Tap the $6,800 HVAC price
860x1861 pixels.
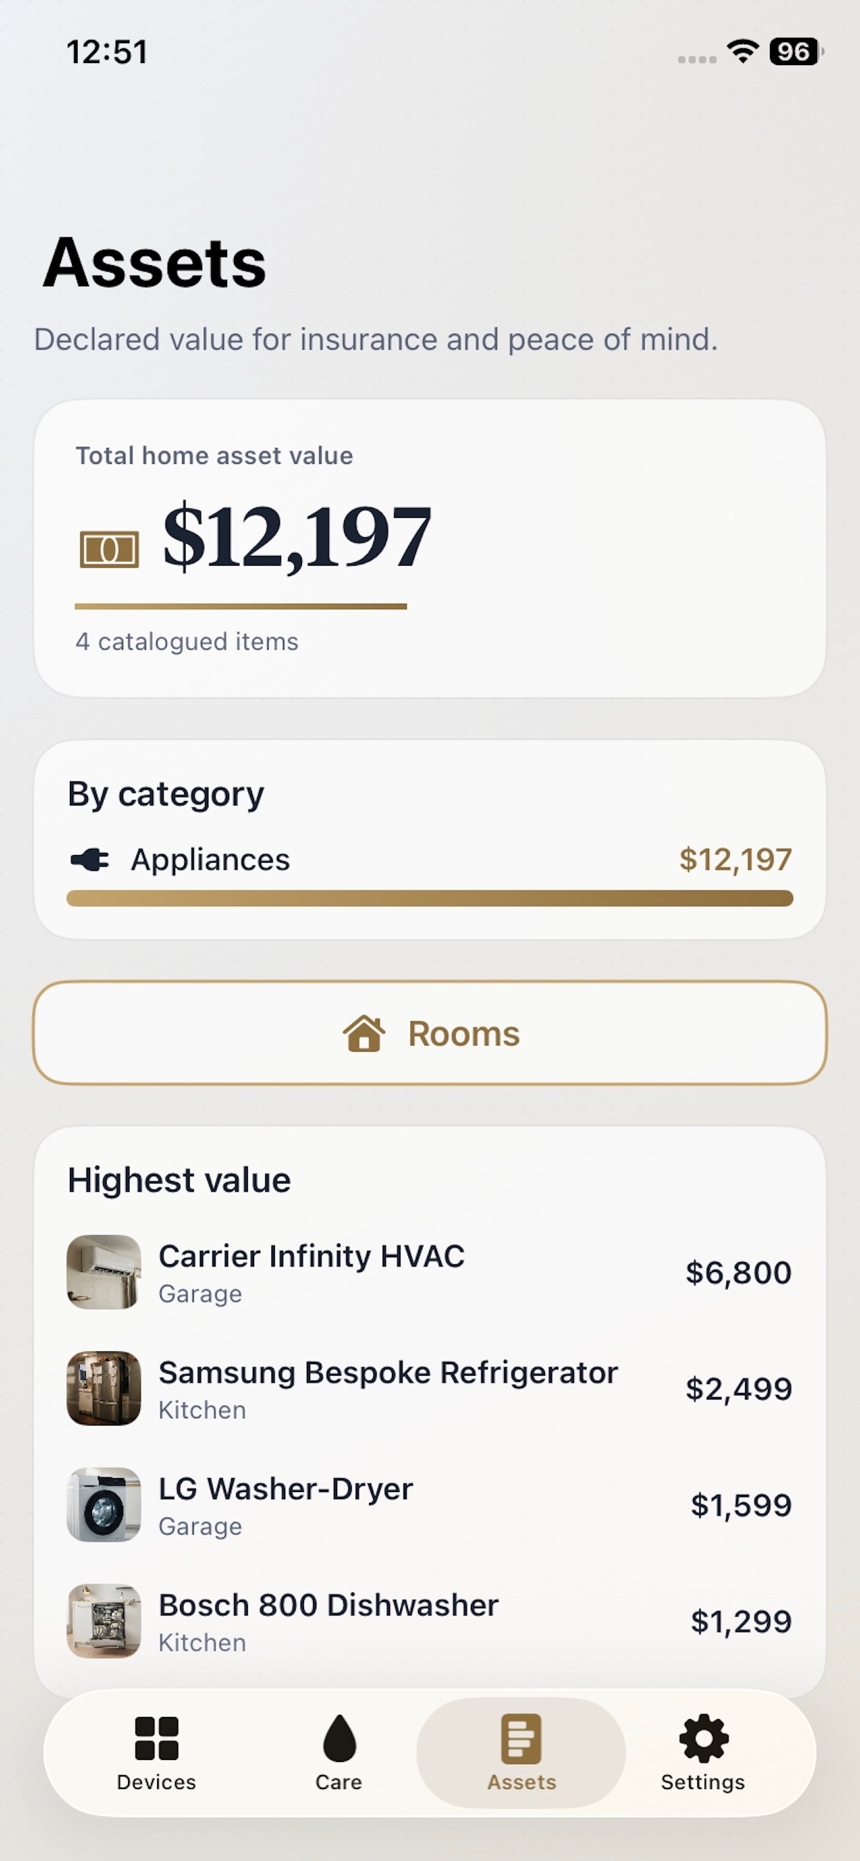coord(739,1273)
